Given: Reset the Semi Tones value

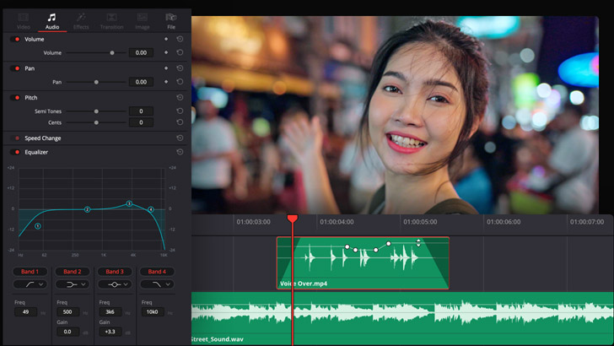Looking at the screenshot, I should tap(180, 111).
